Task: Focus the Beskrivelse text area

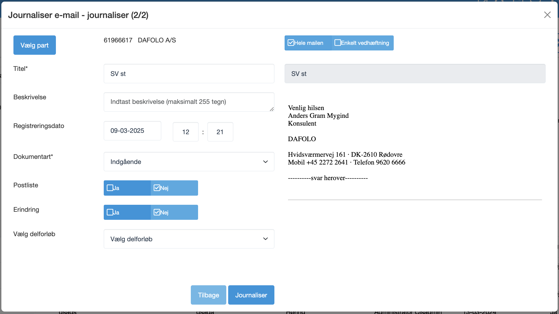Action: 189,102
